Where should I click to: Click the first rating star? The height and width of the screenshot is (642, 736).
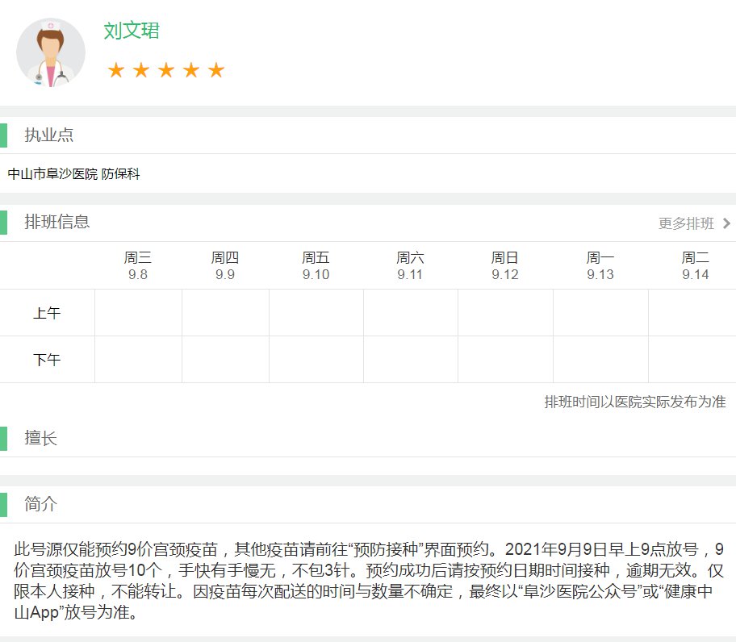click(x=115, y=71)
